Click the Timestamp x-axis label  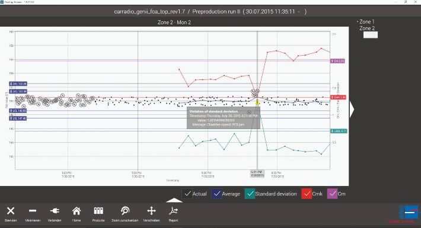pos(173,181)
